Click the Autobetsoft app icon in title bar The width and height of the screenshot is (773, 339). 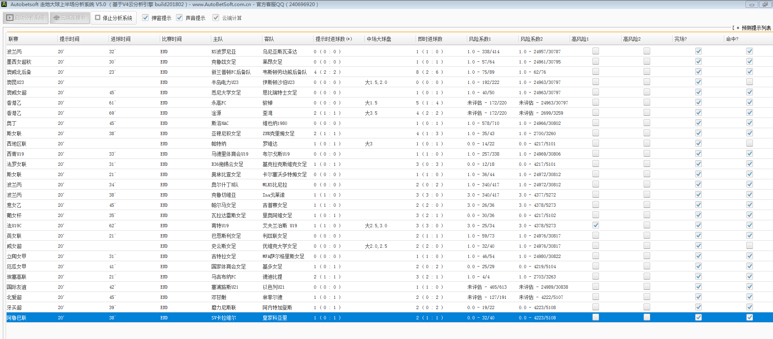tap(4, 4)
